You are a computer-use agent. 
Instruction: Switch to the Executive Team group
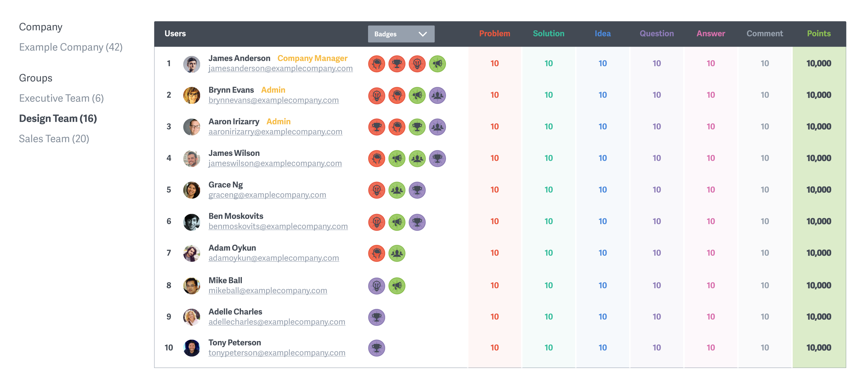point(61,98)
